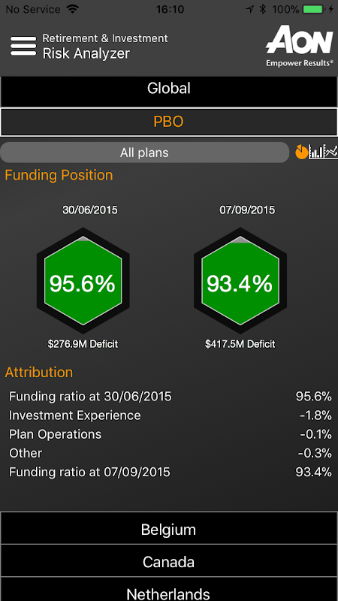Tap the Wi-Fi status icon

click(x=71, y=9)
